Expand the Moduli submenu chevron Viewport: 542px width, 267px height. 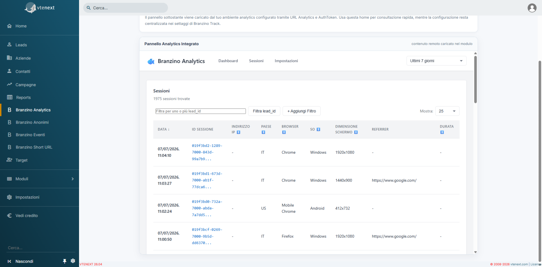click(x=73, y=179)
